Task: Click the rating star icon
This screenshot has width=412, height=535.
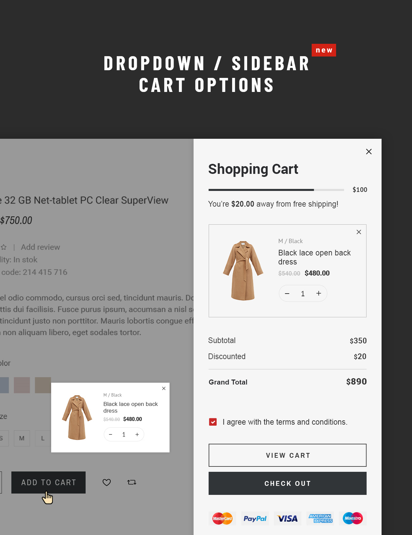Action: [4, 247]
